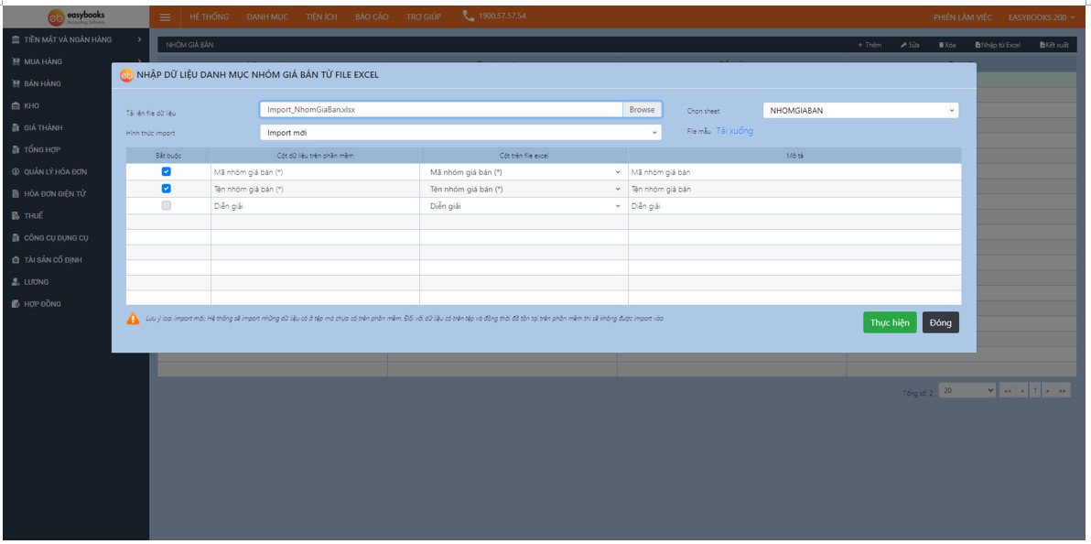Click Nhập từ Excel toolbar item

click(997, 45)
